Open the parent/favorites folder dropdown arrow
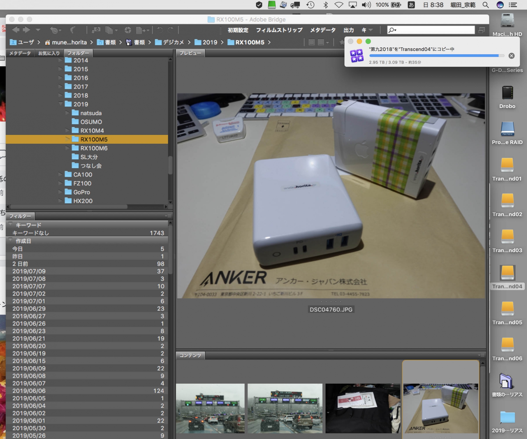 tap(38, 30)
